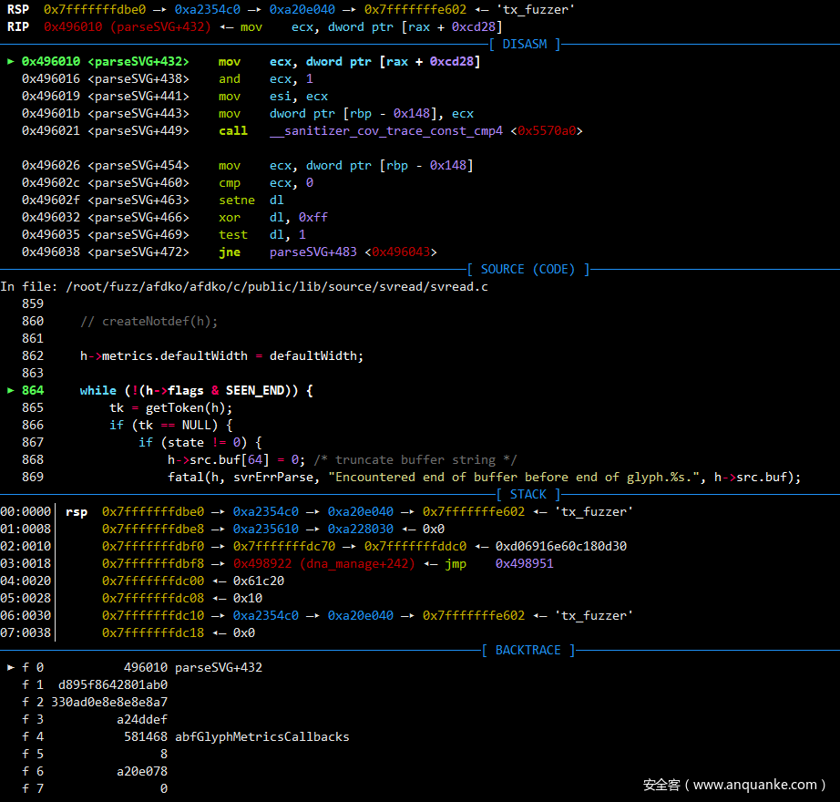Click the green arrow marker at source line 864

(11, 390)
